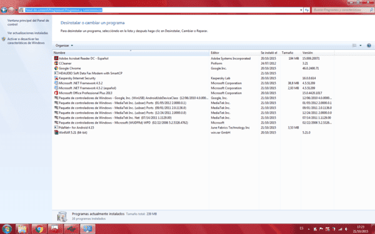This screenshot has width=375, height=234.
Task: Open Activar o desactivar las características de Windows
Action: [26, 41]
